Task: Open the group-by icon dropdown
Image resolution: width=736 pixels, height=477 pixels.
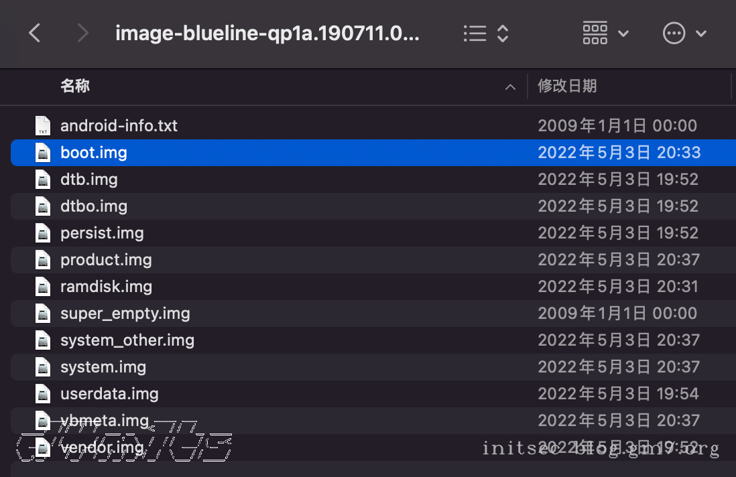Action: [605, 33]
